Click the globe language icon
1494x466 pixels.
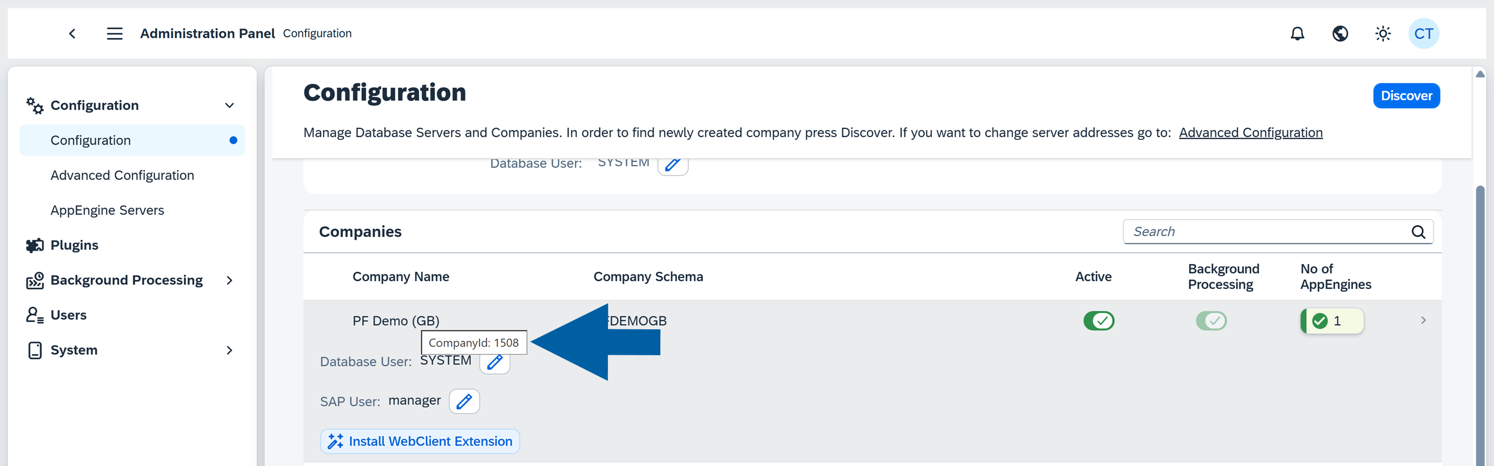click(x=1340, y=34)
